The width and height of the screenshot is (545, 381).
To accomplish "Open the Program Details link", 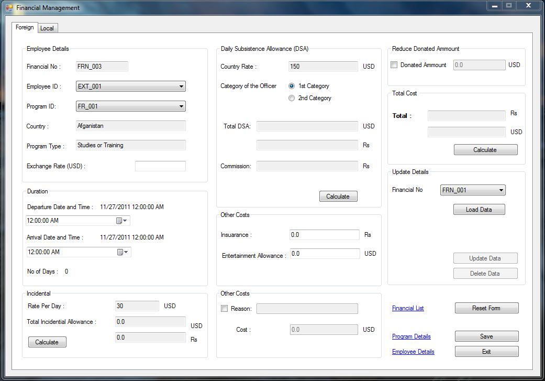I will point(411,336).
